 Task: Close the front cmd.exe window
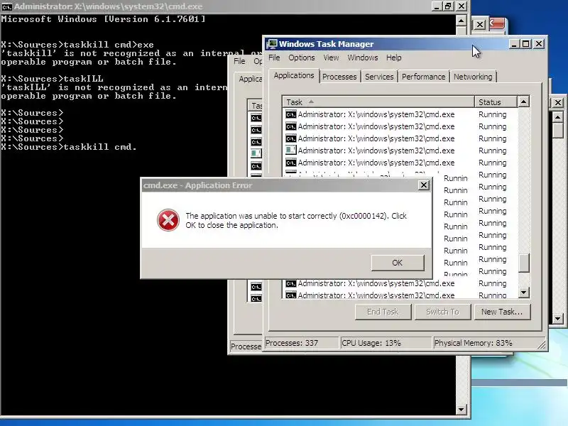[x=461, y=6]
